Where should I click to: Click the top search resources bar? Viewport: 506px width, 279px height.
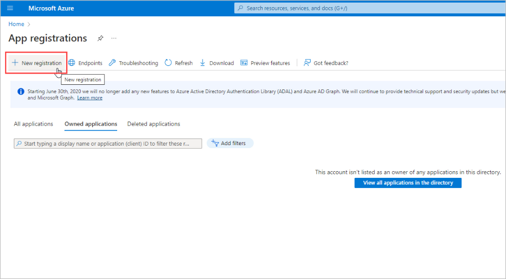368,8
